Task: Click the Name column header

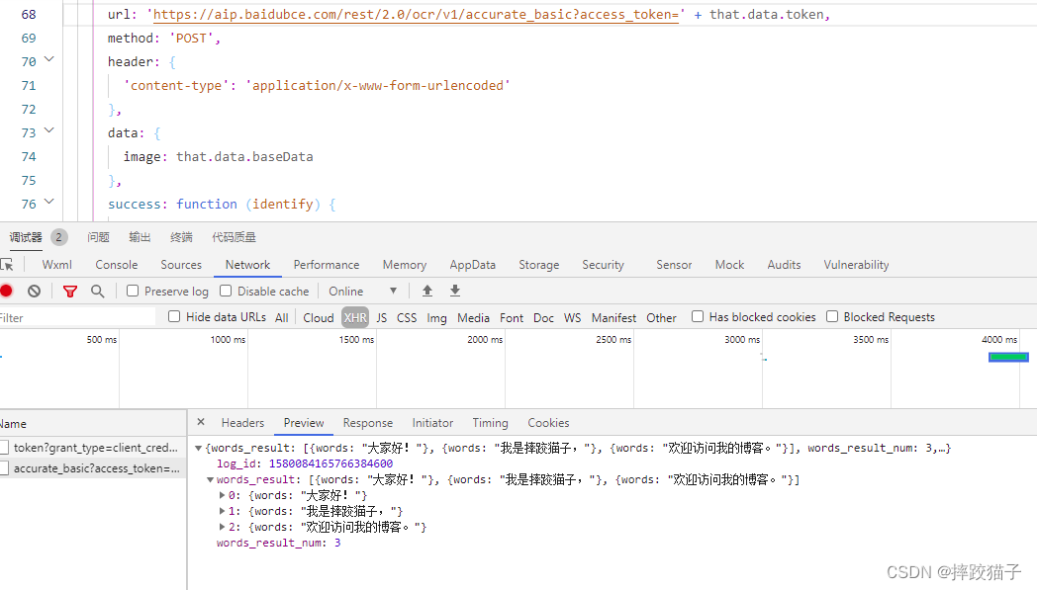Action: 93,424
